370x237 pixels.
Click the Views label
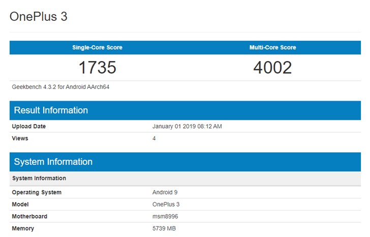click(x=20, y=138)
